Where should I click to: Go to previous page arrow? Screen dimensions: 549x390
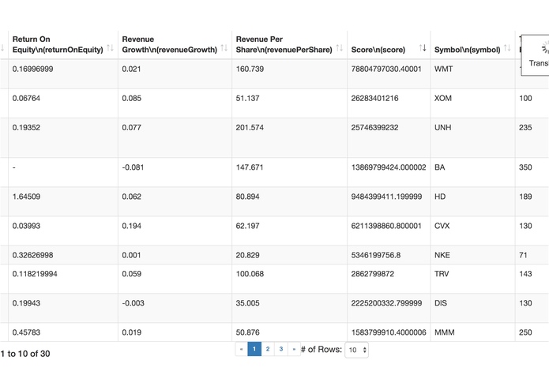tap(241, 349)
